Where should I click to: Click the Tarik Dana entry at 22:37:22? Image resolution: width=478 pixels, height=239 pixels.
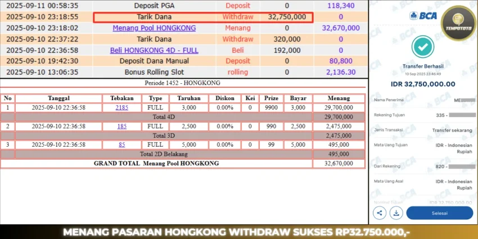(154, 39)
